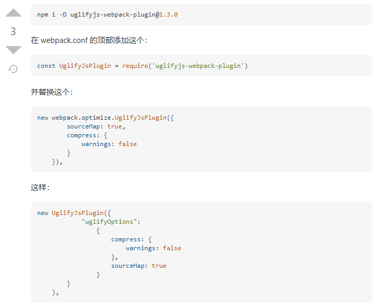Click the vote count number 3
Screen dimensions: 377x304
pos(13,32)
